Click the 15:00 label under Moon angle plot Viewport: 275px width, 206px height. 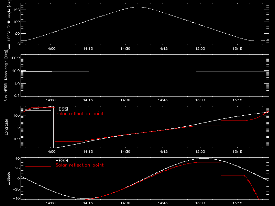tap(200, 100)
